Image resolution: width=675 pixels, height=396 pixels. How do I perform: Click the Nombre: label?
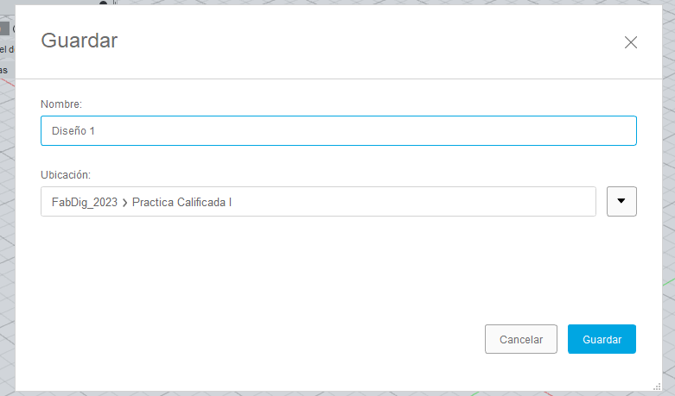tap(61, 104)
